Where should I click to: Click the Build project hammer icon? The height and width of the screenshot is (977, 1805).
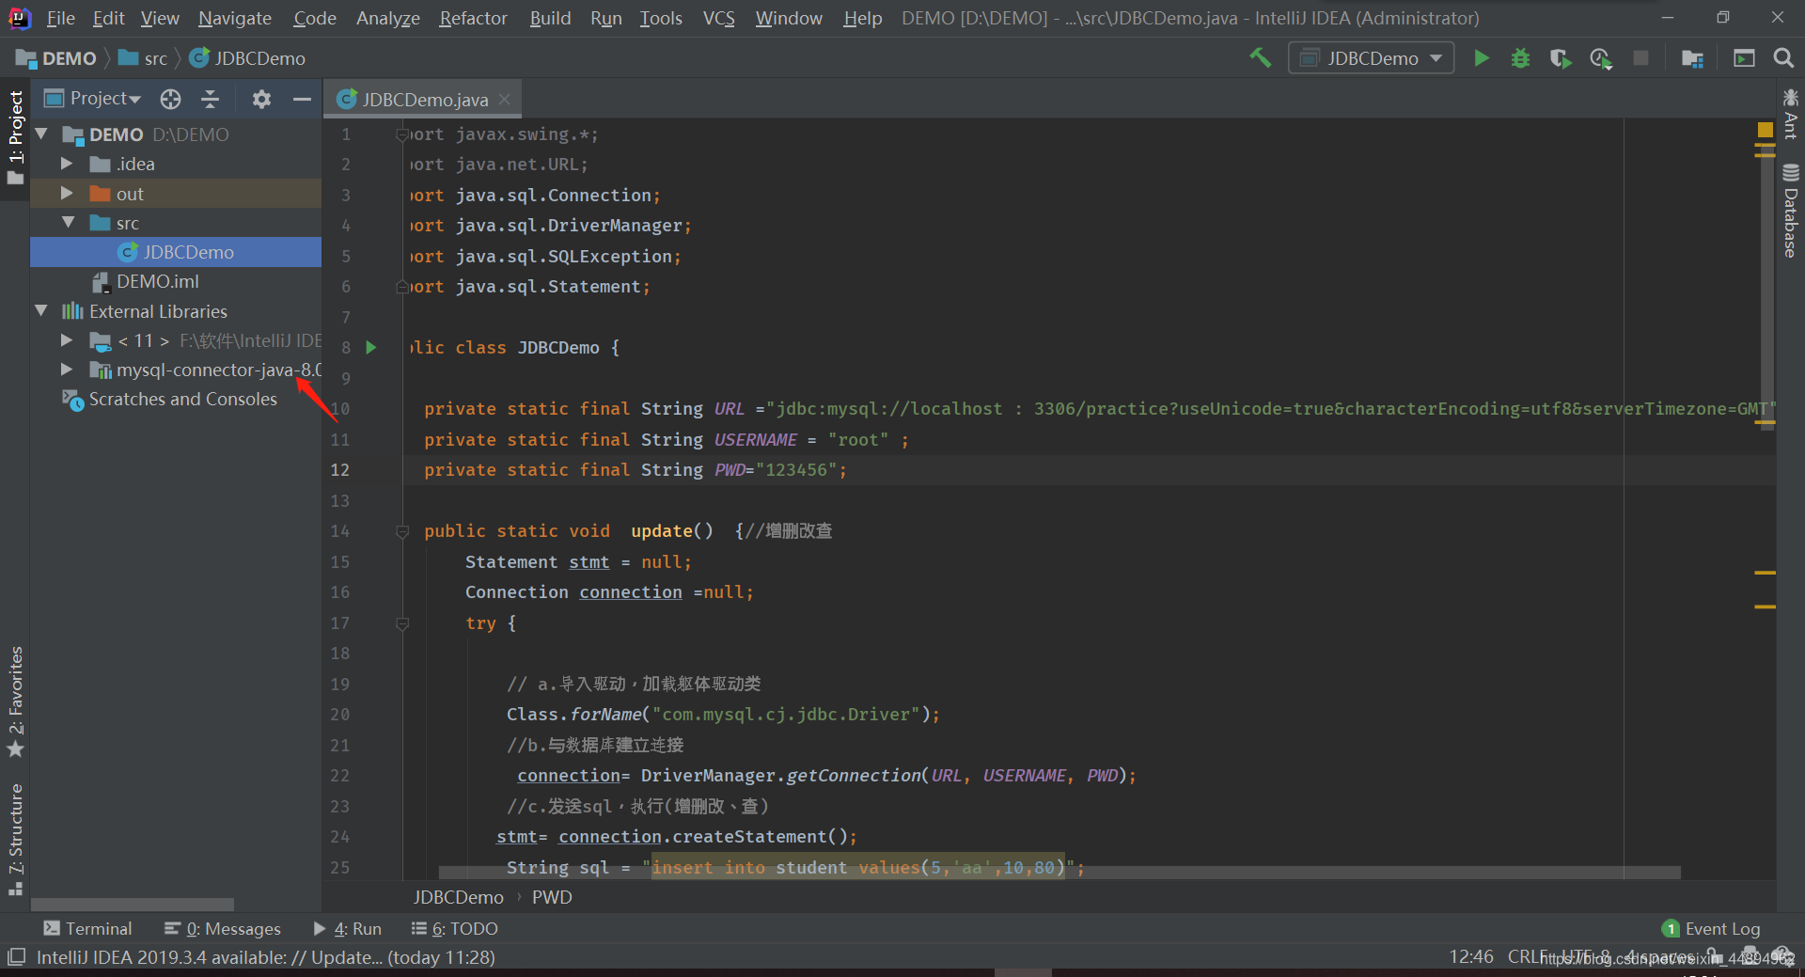tap(1260, 58)
